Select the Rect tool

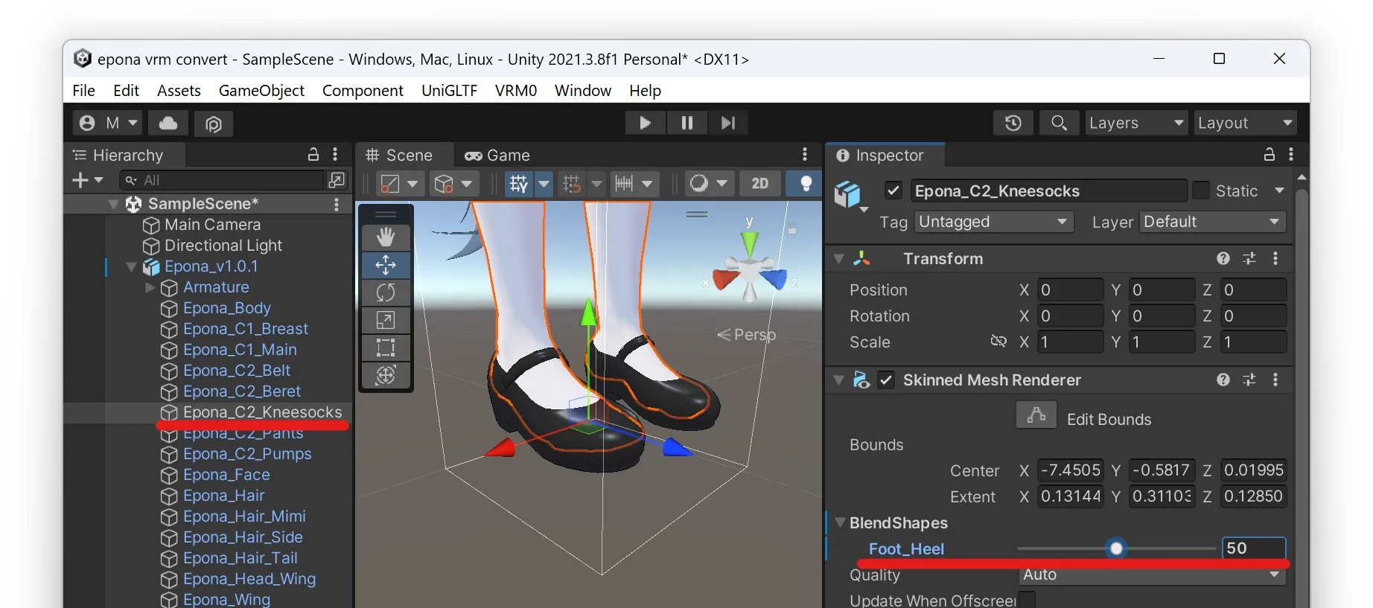[x=386, y=348]
